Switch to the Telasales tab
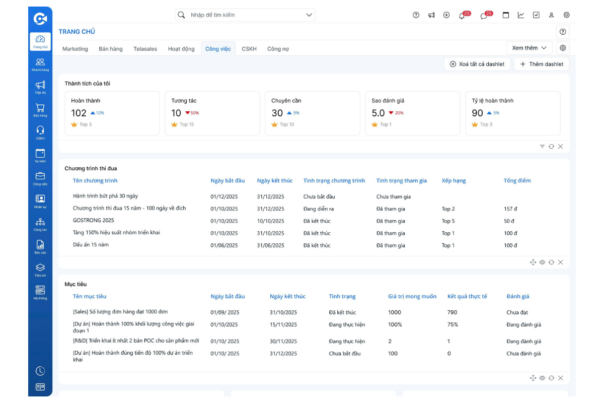 [x=145, y=49]
